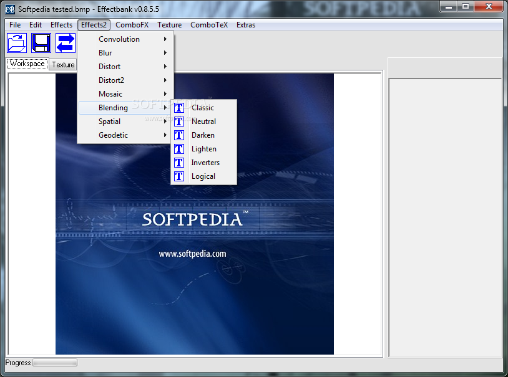The image size is (508, 377).
Task: Choose Logical blending mode
Action: point(203,176)
